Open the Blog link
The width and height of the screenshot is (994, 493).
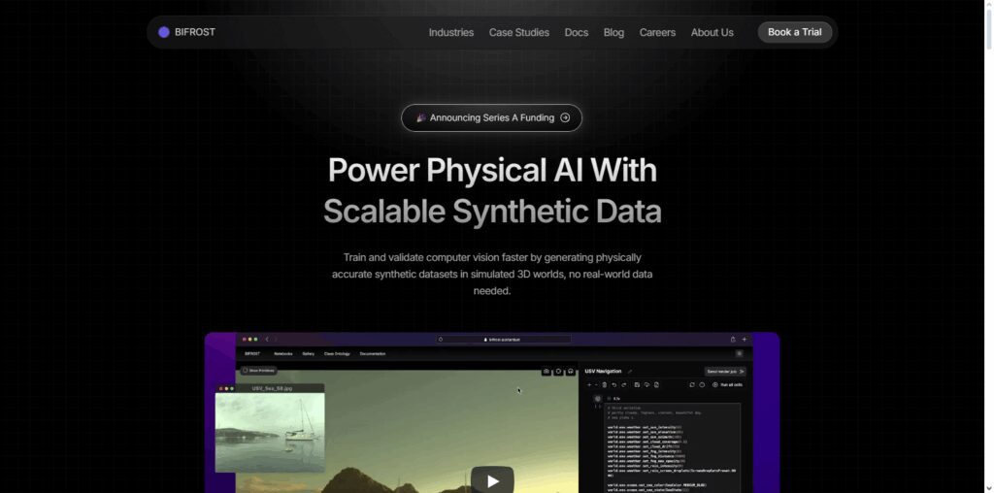[x=613, y=32]
